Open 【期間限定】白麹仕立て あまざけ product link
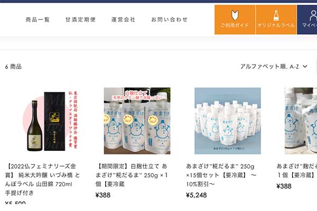This screenshot has width=317, height=211. [132, 175]
